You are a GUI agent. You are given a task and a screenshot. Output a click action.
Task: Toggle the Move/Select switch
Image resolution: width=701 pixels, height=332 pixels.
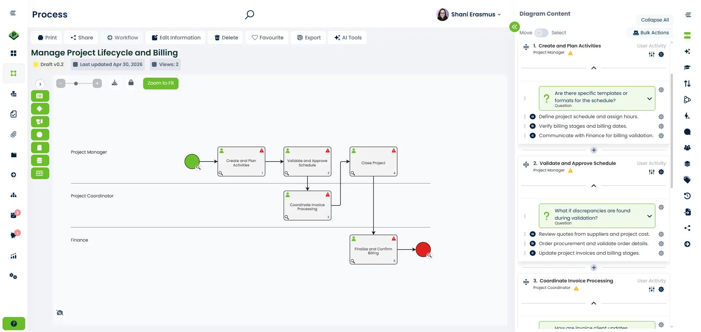pyautogui.click(x=541, y=33)
